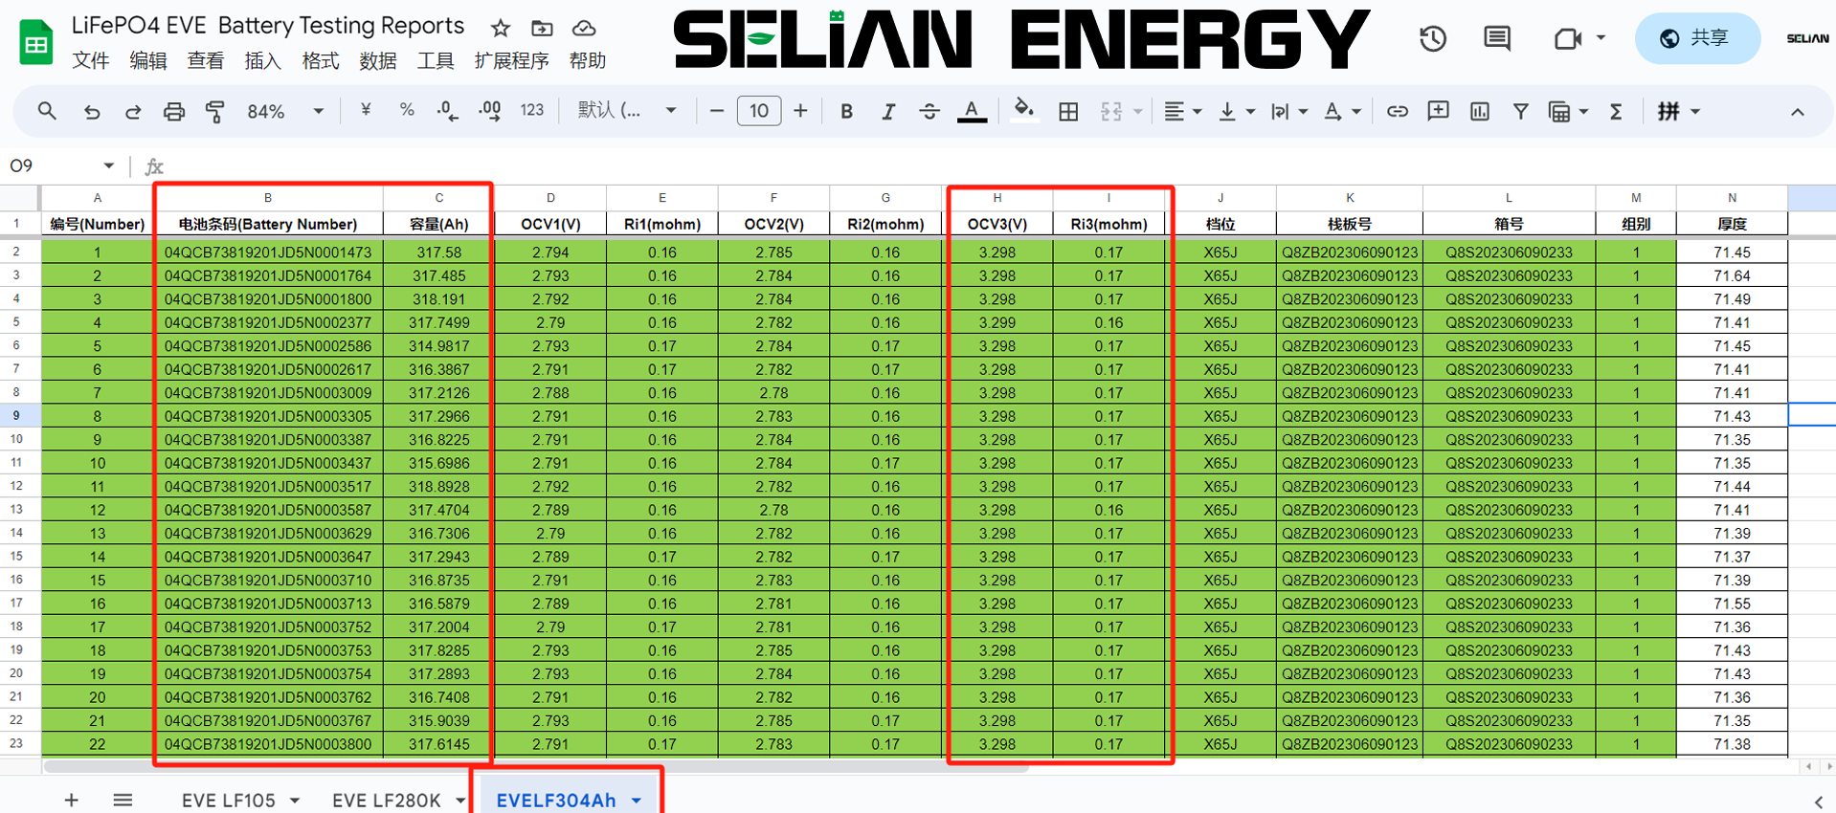Add a new sheet with plus button

pos(72,800)
